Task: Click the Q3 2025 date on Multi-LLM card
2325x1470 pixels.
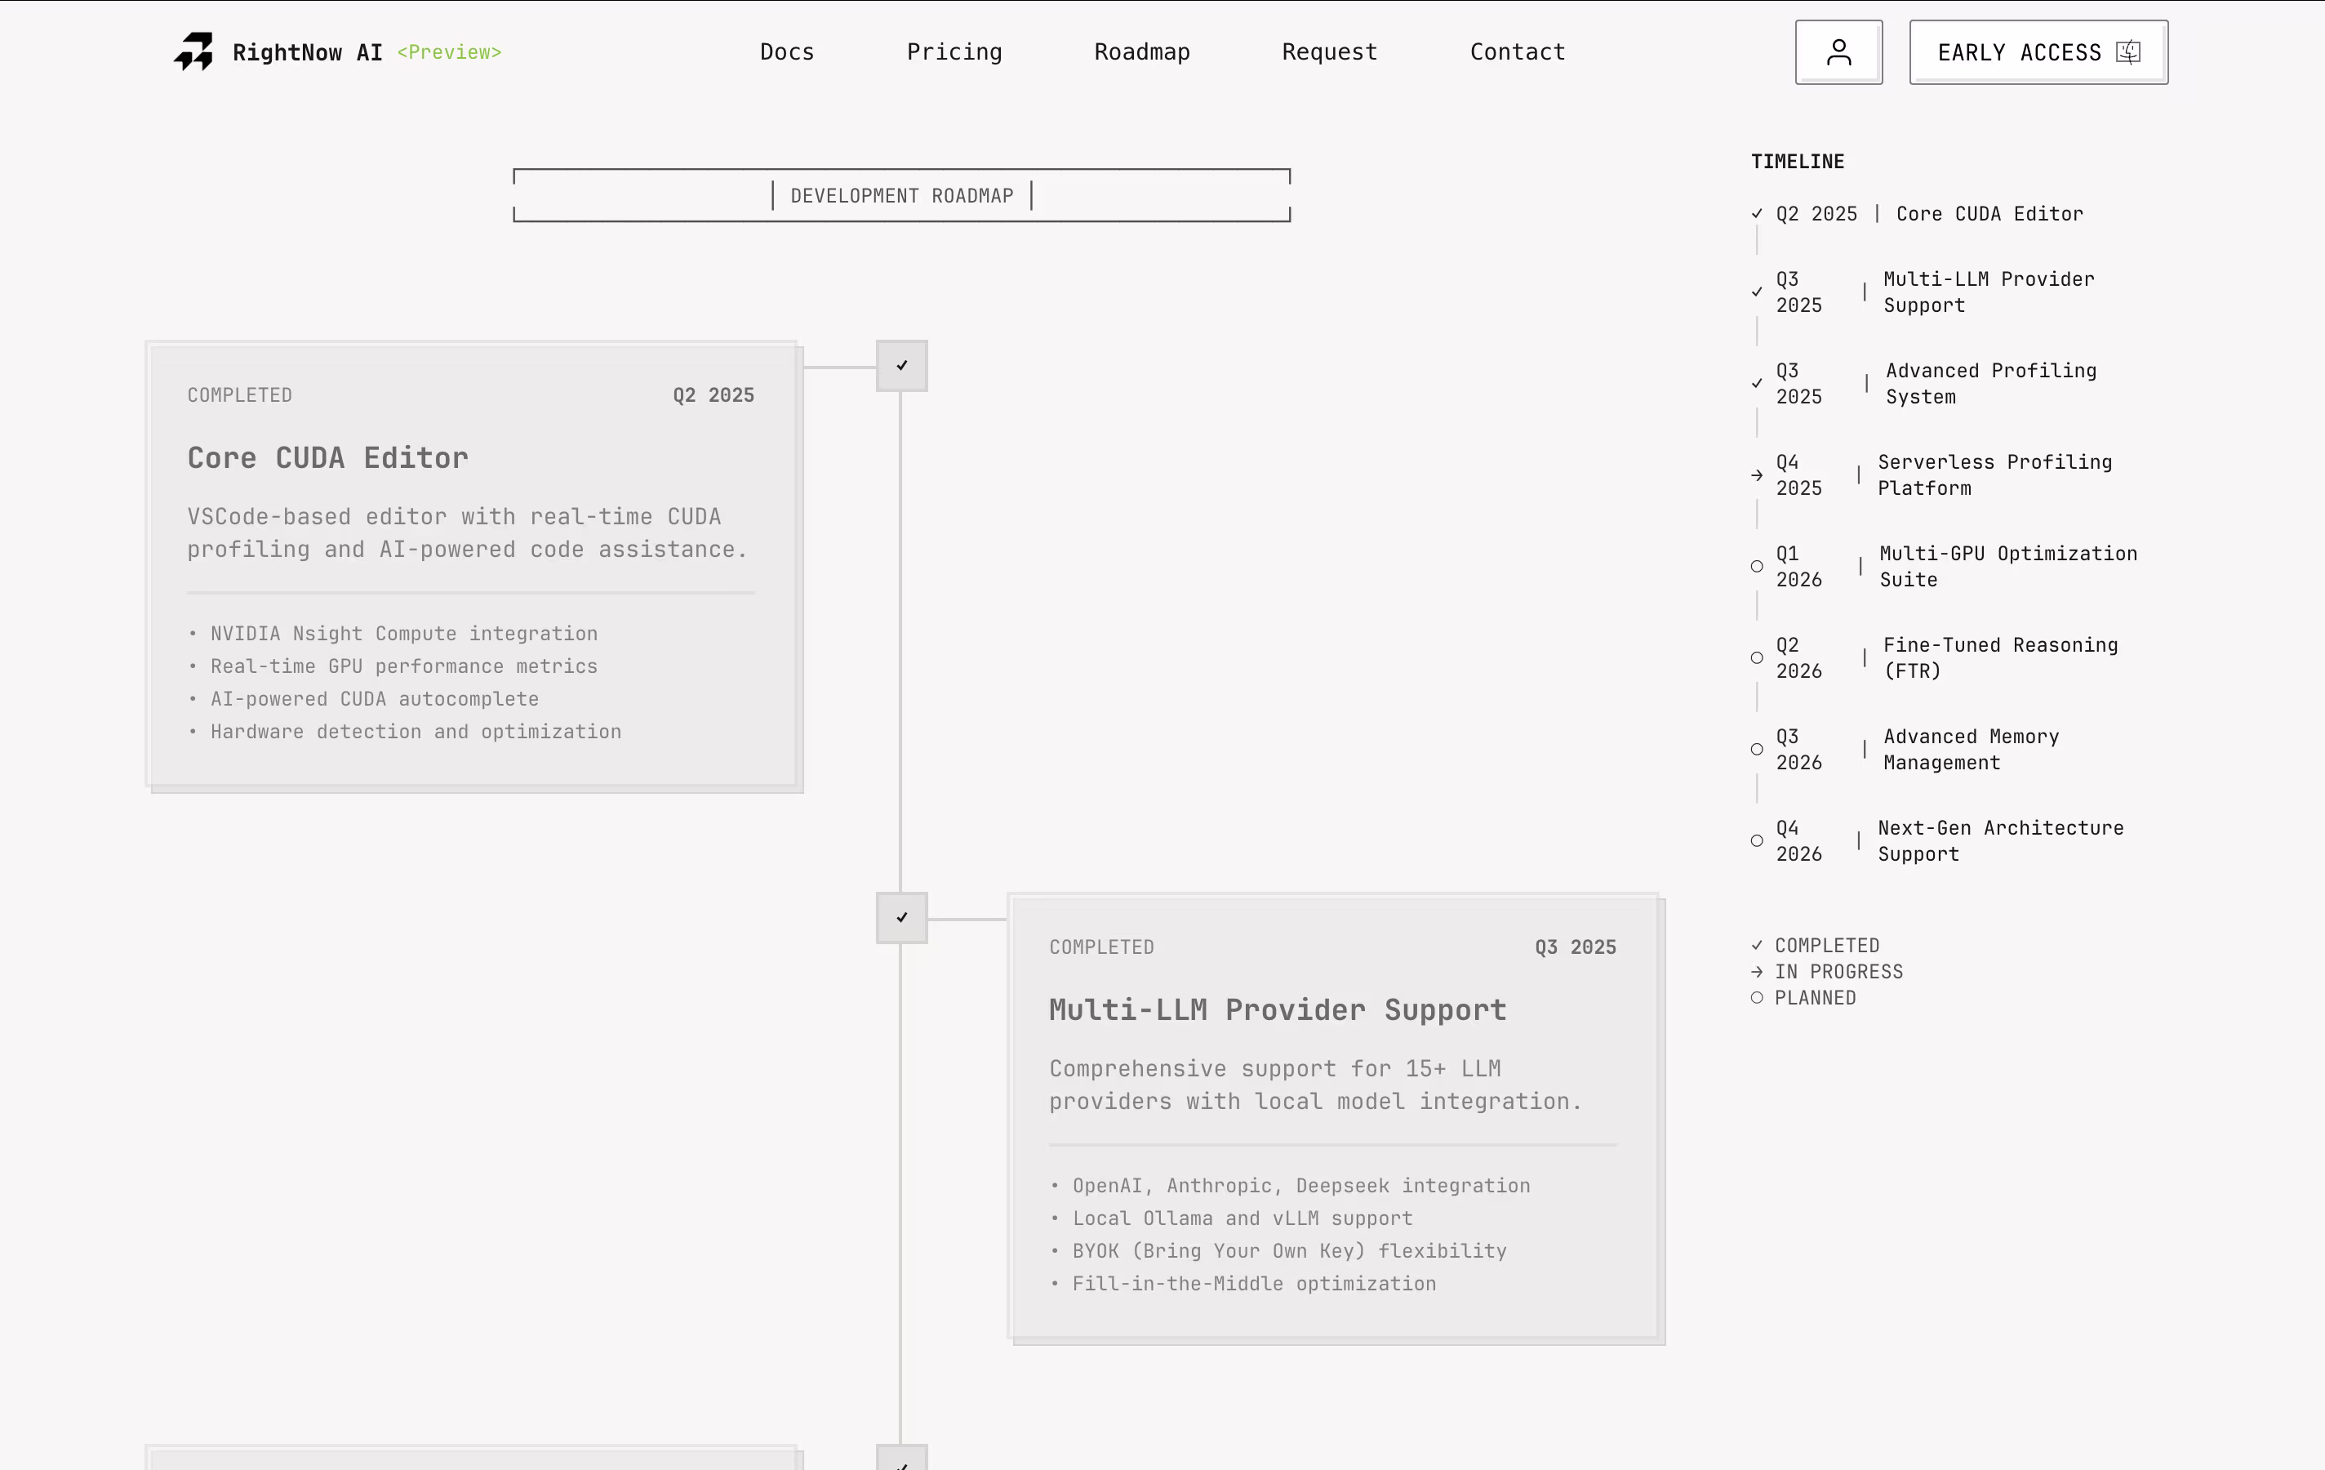Action: click(1576, 947)
